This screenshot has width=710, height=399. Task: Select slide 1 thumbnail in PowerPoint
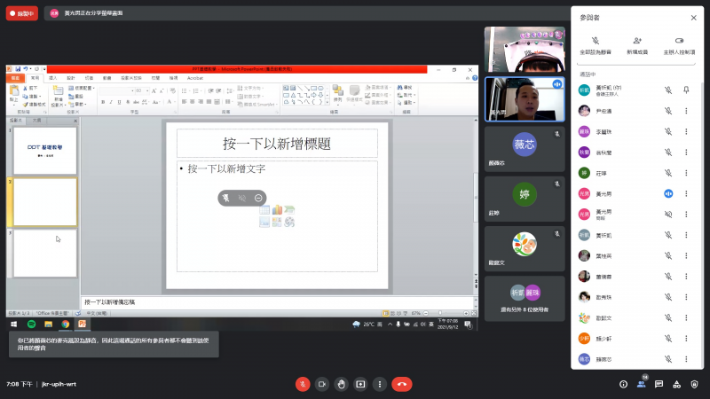(x=45, y=151)
